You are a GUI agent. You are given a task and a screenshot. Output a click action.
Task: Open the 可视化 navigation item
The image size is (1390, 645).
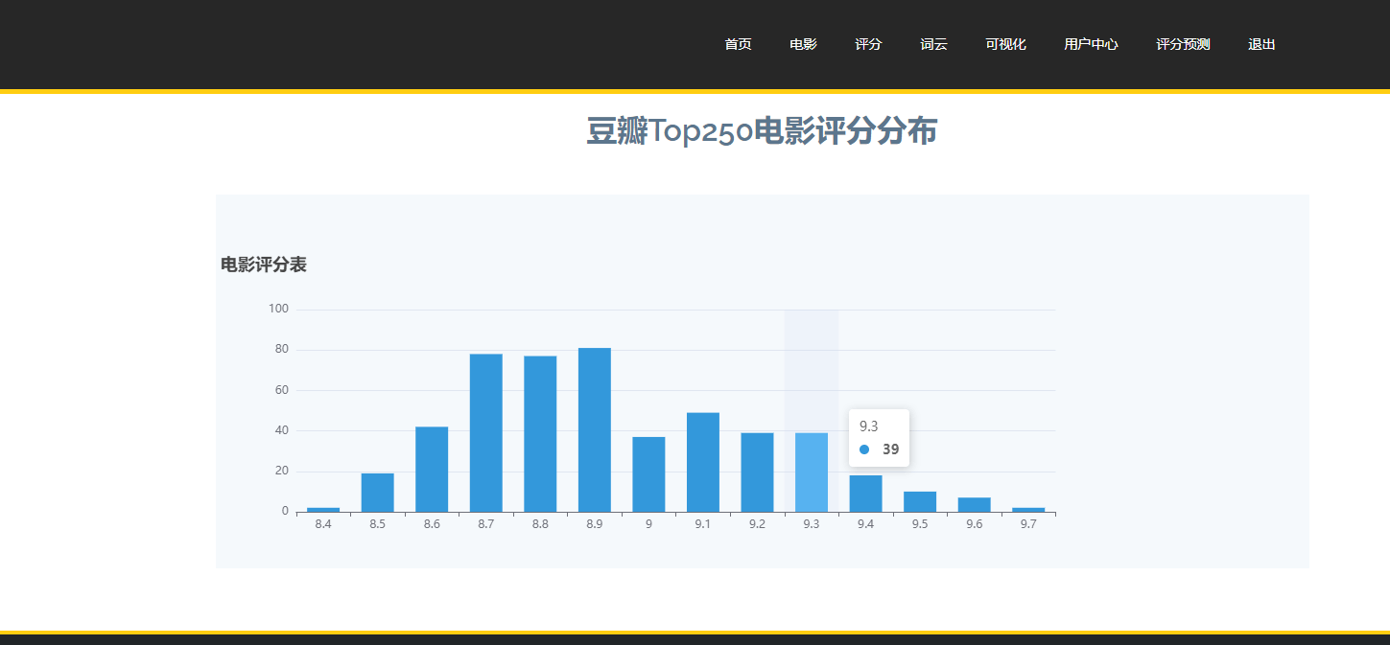coord(1005,44)
